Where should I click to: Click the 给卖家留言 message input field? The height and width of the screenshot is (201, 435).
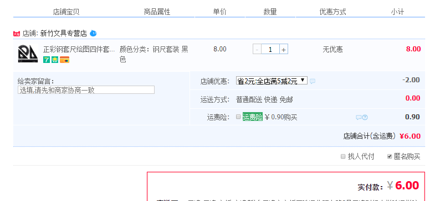(x=86, y=90)
